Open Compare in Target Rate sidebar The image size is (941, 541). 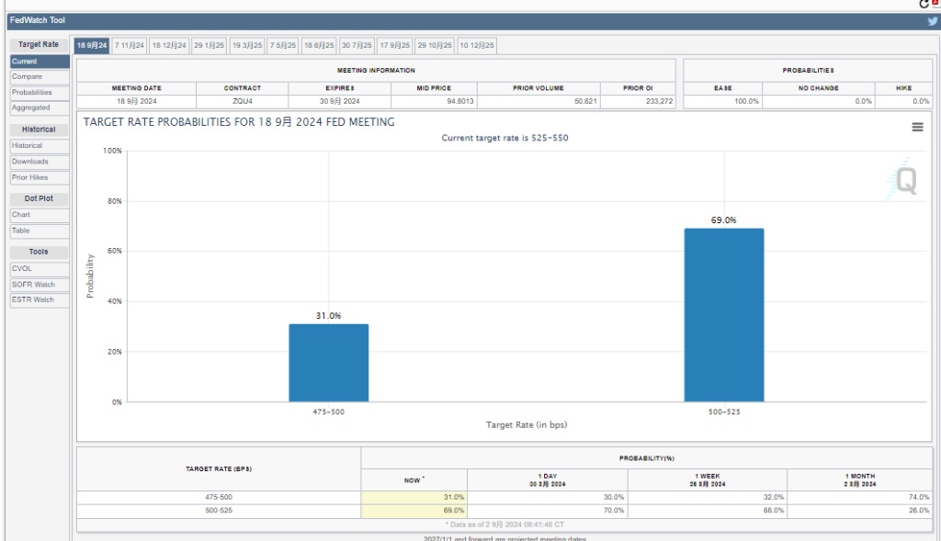(40, 77)
